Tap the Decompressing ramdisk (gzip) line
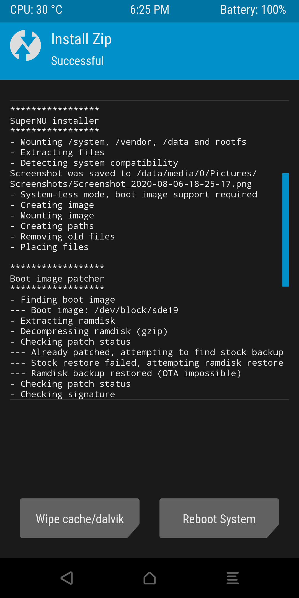Viewport: 299px width, 598px height. coord(89,331)
